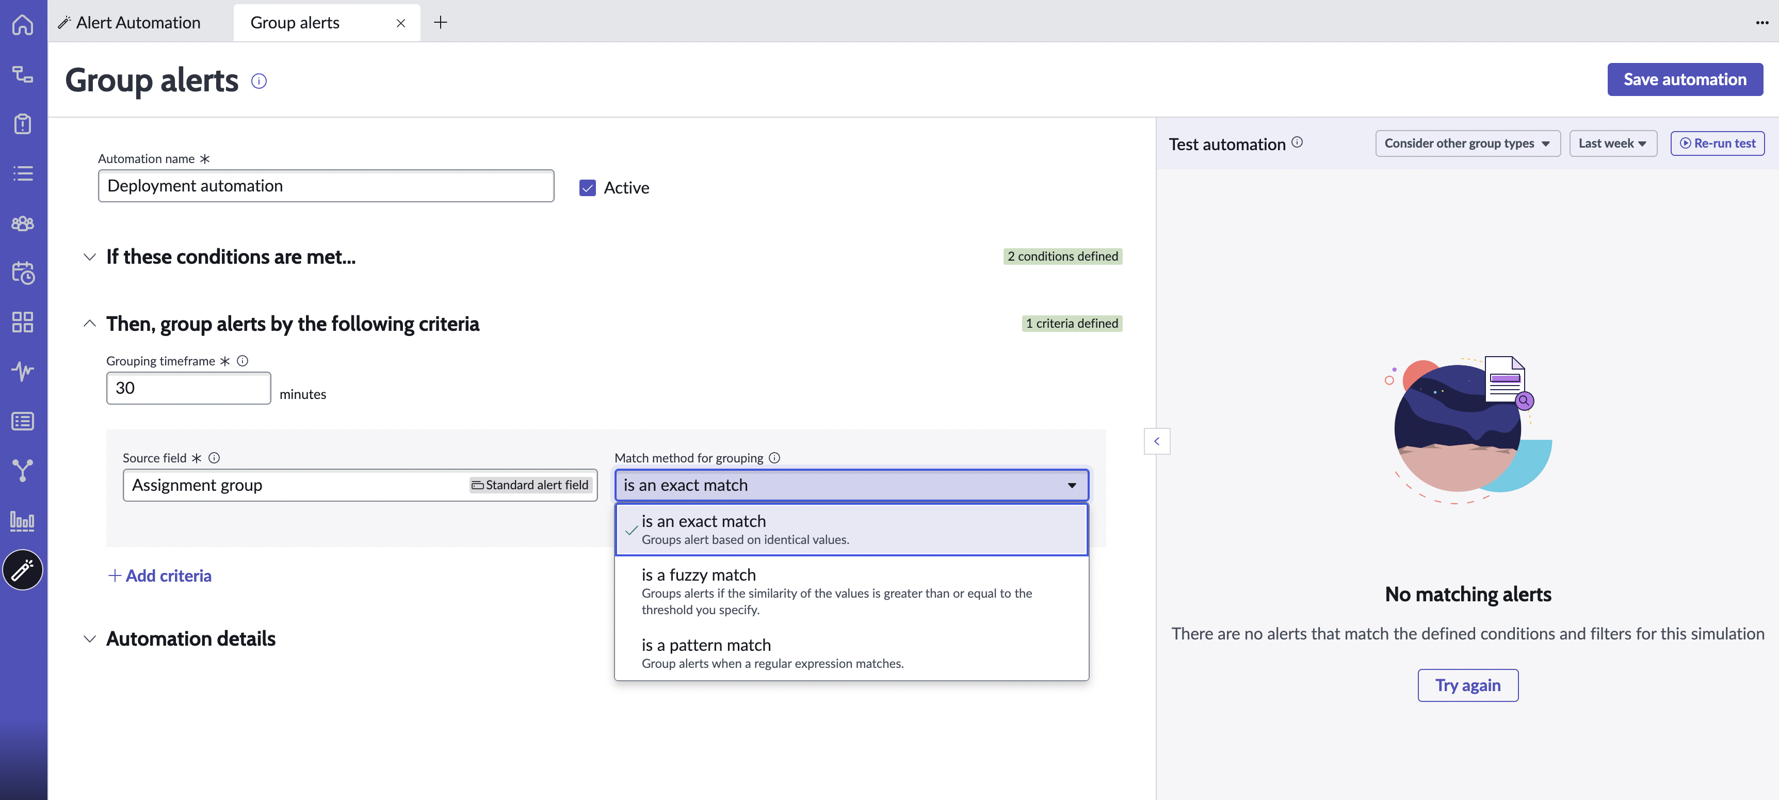Open the service hierarchy sidebar icon
The width and height of the screenshot is (1779, 800).
(x=23, y=74)
